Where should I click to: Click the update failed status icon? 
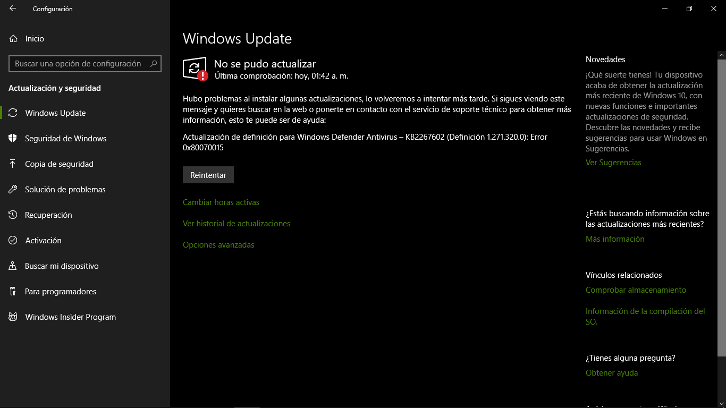point(195,69)
